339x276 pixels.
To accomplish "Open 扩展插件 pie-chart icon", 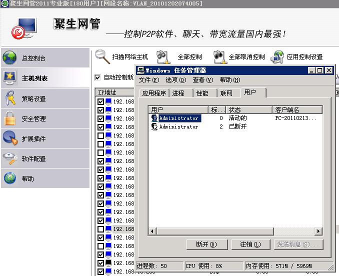I will click(x=10, y=138).
